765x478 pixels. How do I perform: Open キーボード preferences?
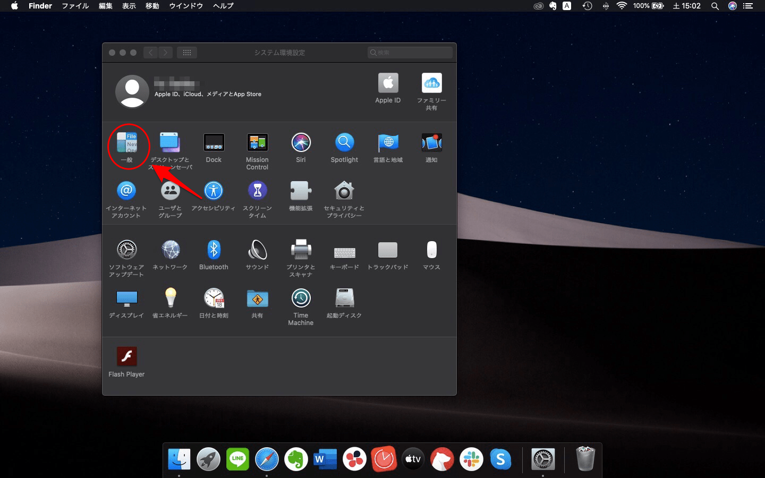(x=344, y=252)
